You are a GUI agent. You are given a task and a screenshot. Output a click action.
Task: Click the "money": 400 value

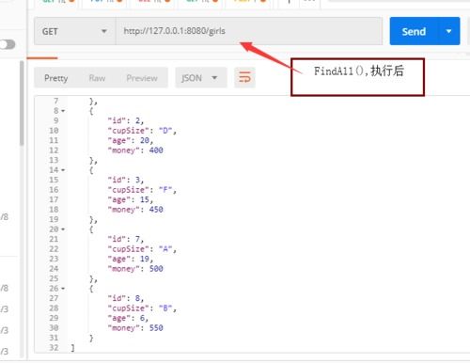(156, 150)
